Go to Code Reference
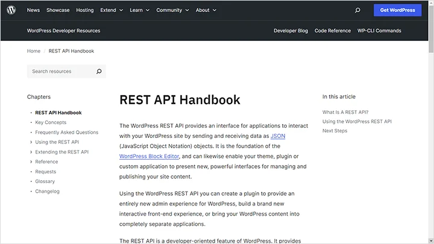This screenshot has height=244, width=434. click(x=332, y=31)
